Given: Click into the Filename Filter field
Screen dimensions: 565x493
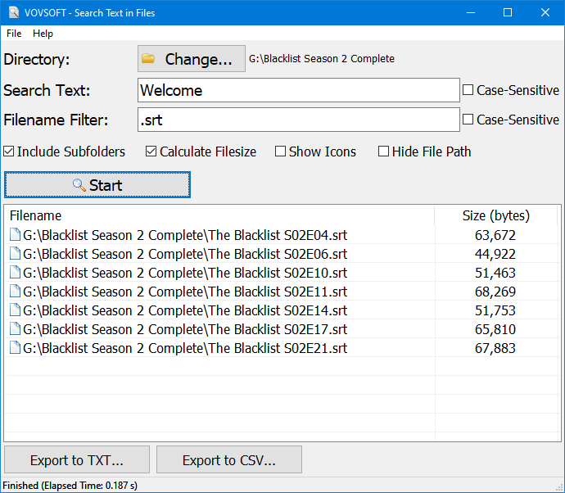Looking at the screenshot, I should coord(299,120).
